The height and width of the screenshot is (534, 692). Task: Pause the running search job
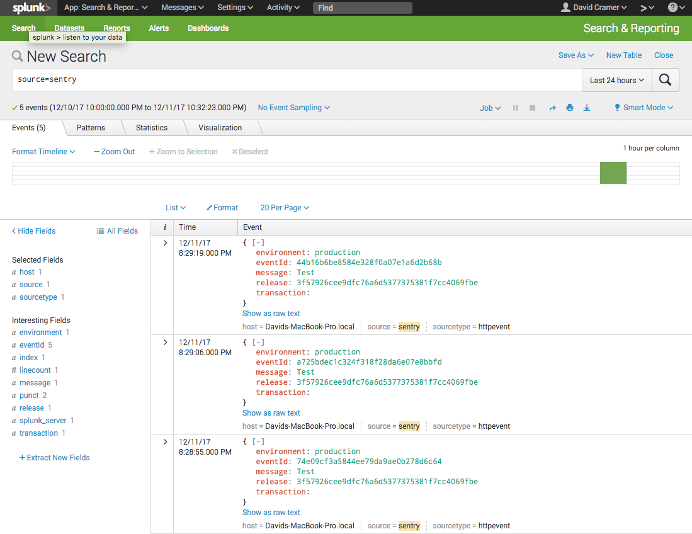click(x=515, y=108)
